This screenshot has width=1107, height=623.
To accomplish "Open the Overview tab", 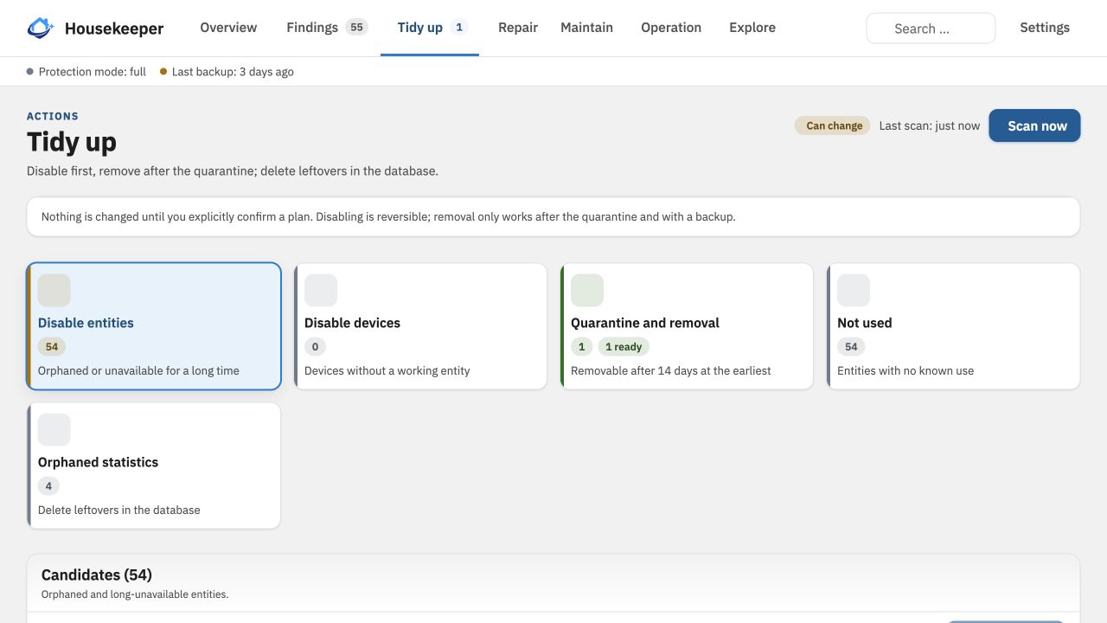I will [228, 28].
